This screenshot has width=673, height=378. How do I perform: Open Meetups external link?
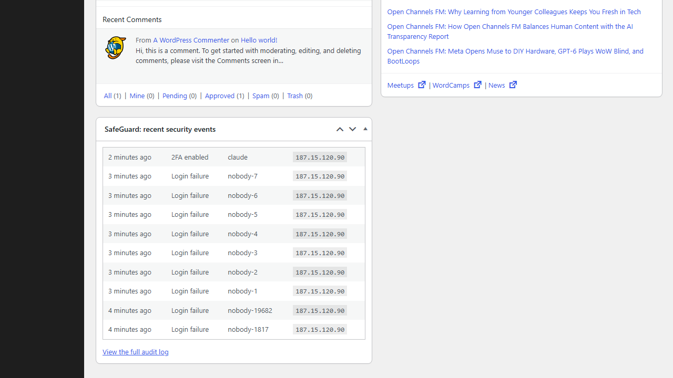pos(406,85)
